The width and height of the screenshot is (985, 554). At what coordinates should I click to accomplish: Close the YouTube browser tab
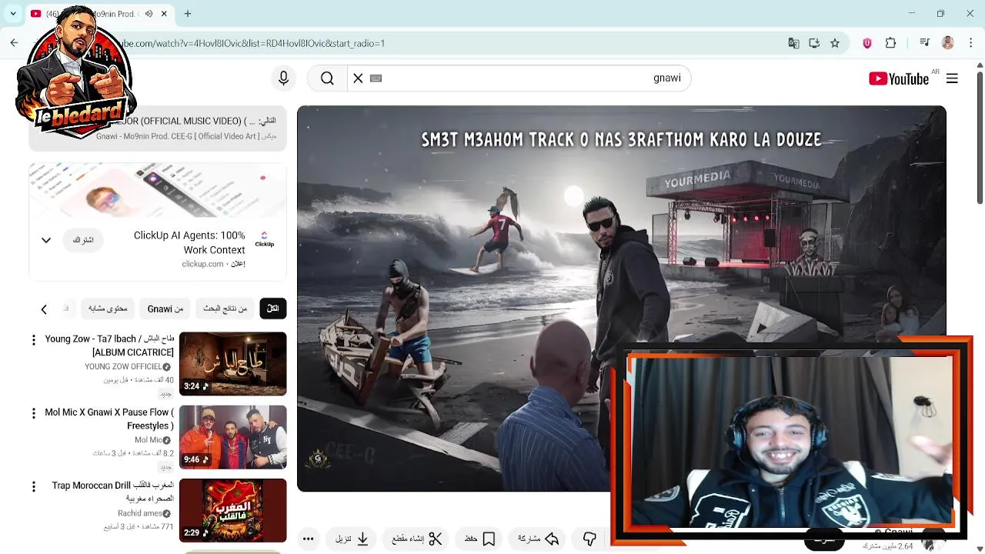pyautogui.click(x=164, y=14)
